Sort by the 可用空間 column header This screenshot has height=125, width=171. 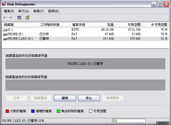(128, 25)
